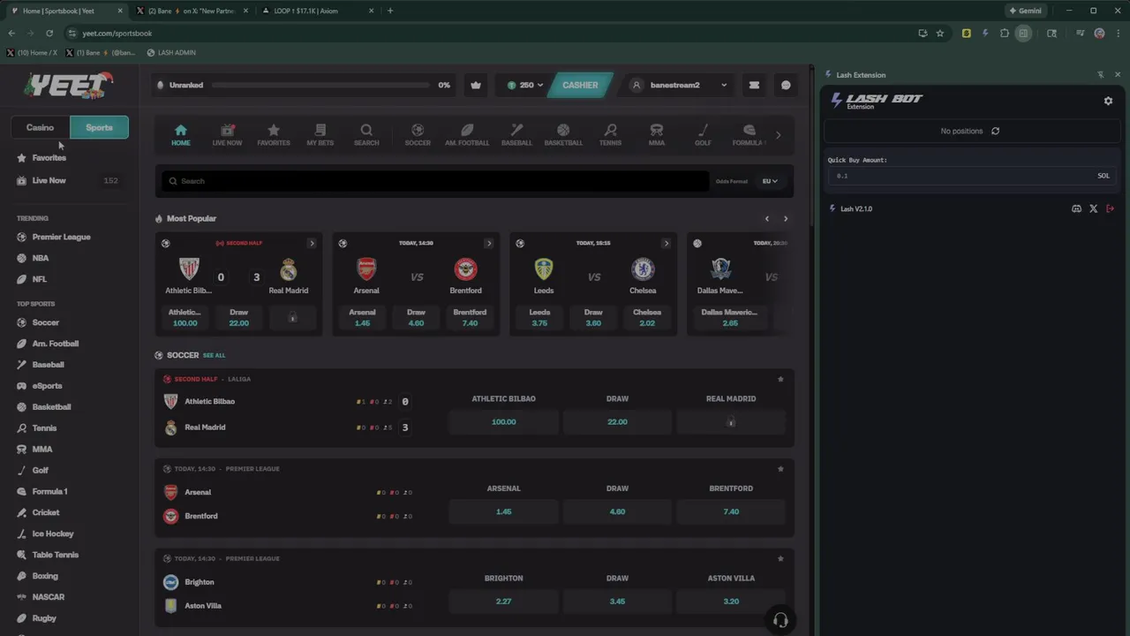Image resolution: width=1130 pixels, height=636 pixels.
Task: Open the Cashier button
Action: 580,85
